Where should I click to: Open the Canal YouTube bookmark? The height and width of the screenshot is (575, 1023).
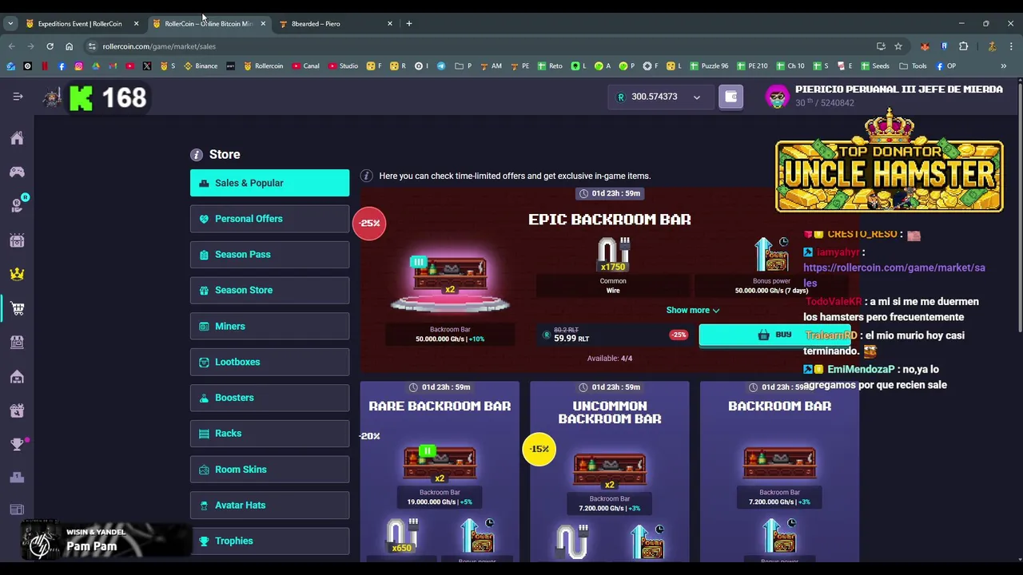coord(306,66)
